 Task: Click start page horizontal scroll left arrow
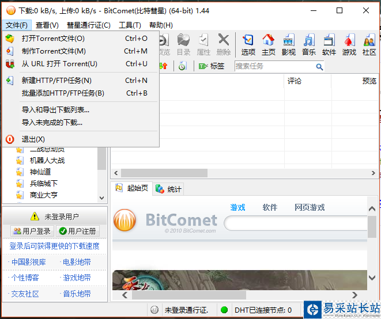pyautogui.click(x=125, y=295)
